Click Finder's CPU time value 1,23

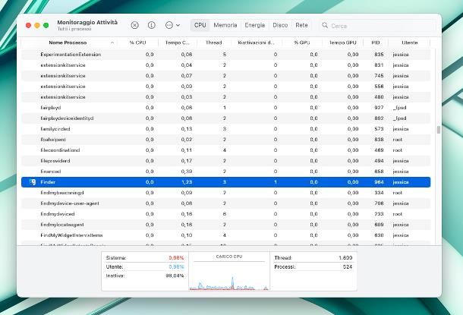point(187,182)
